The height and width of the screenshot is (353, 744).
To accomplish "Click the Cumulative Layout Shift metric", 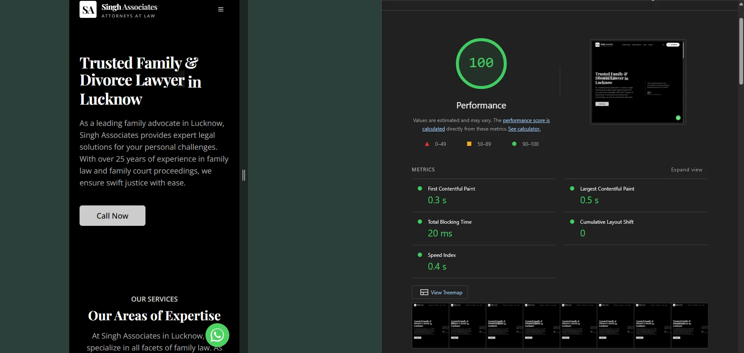I will [x=636, y=228].
